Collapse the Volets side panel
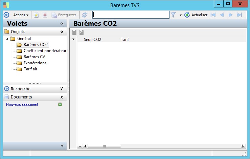Viewport: 250px width, 159px height. 62,24
